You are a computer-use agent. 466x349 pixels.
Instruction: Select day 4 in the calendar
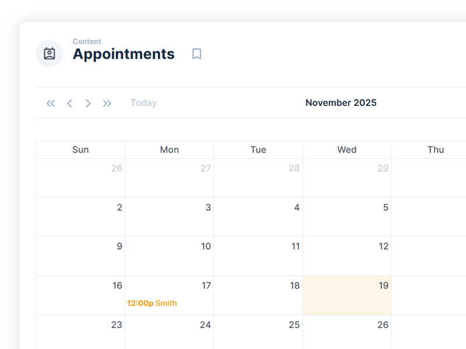(x=258, y=216)
